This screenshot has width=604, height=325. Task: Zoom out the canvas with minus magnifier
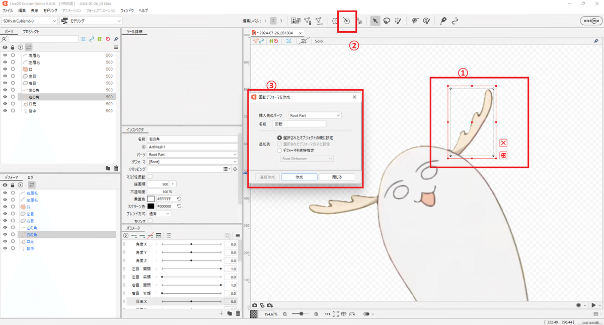(x=285, y=314)
